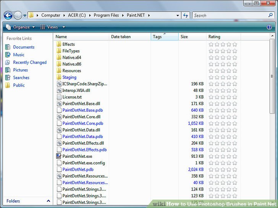Click the Music favorite link icon
The height and width of the screenshot is (208, 278).
tap(8, 55)
